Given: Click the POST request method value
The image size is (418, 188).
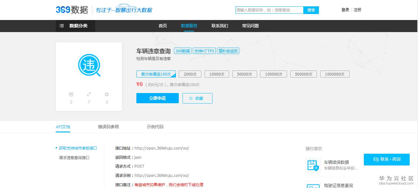Looking at the screenshot, I should (139, 166).
